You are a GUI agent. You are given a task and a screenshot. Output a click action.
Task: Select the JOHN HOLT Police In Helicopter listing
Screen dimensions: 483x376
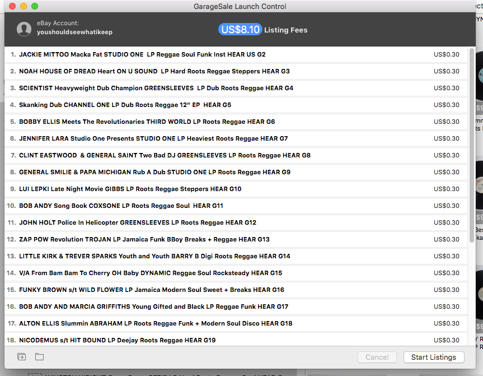pos(236,222)
